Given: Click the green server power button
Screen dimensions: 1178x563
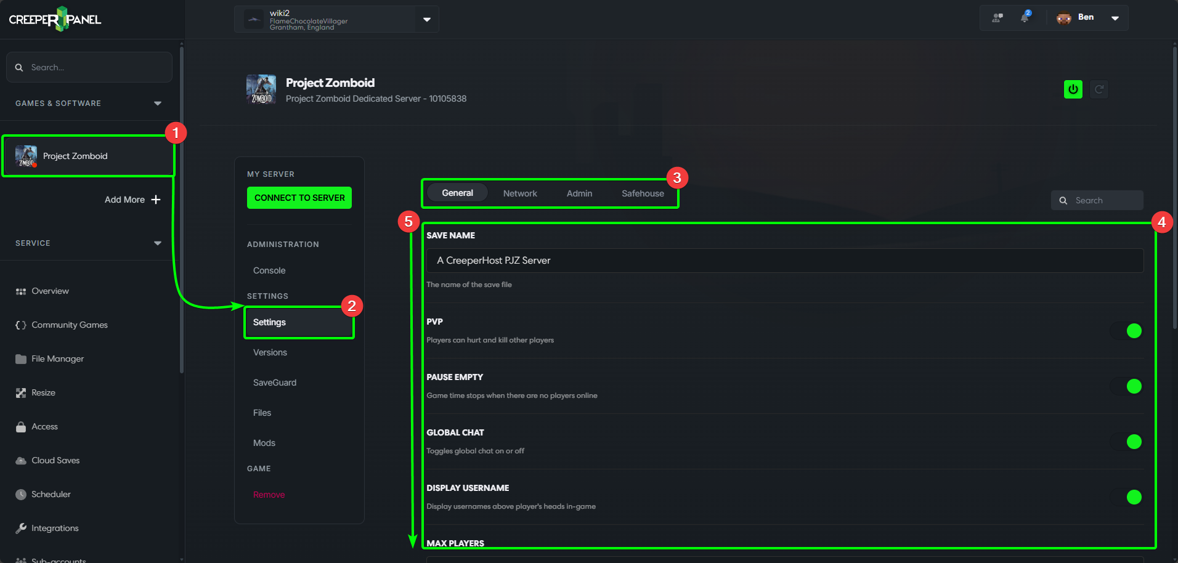Looking at the screenshot, I should pos(1073,89).
